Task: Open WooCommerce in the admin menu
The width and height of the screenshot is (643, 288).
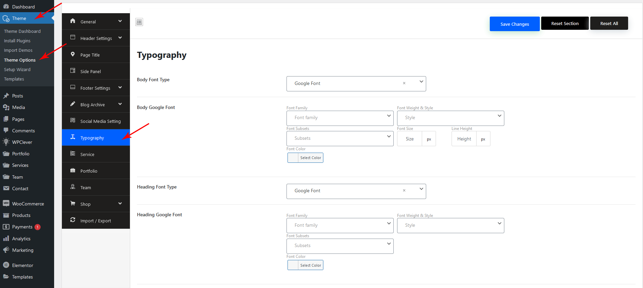Action: 28,204
